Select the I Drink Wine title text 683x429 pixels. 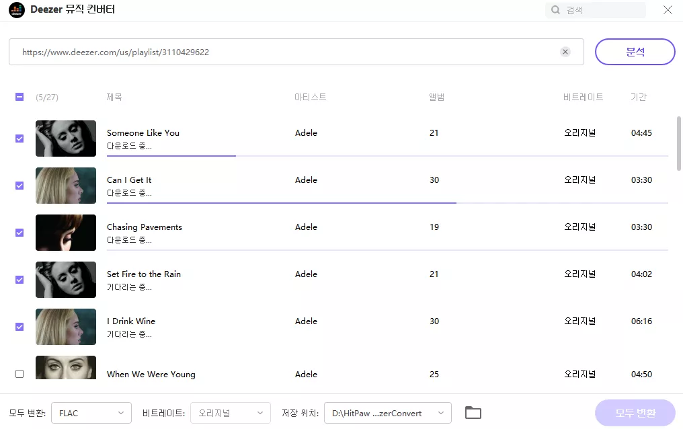(131, 321)
